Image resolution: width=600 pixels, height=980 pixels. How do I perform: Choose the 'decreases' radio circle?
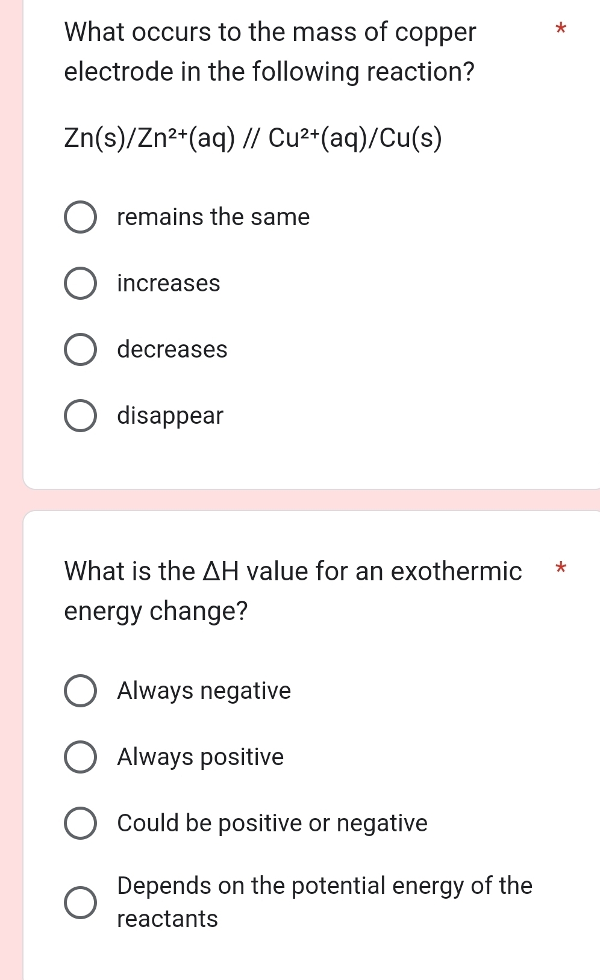pos(80,350)
